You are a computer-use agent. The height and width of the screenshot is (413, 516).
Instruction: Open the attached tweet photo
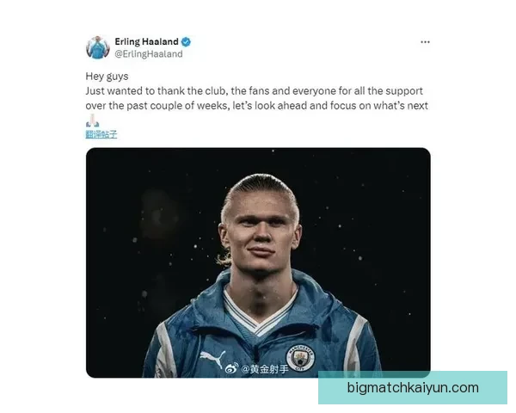coord(258,262)
